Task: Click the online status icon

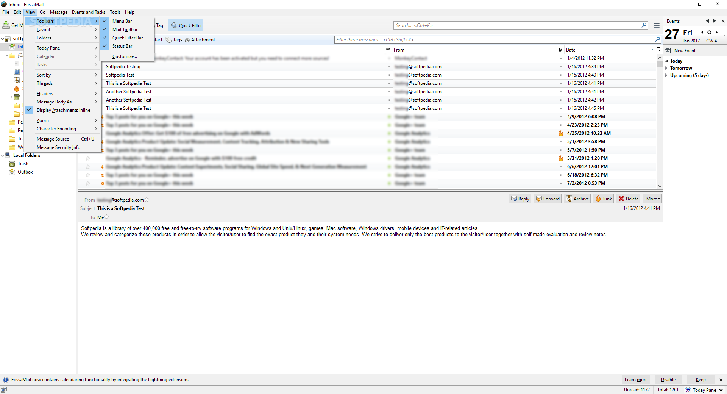Action: [4, 390]
